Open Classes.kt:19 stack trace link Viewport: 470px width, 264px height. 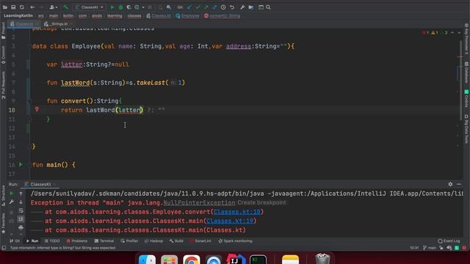point(230,221)
